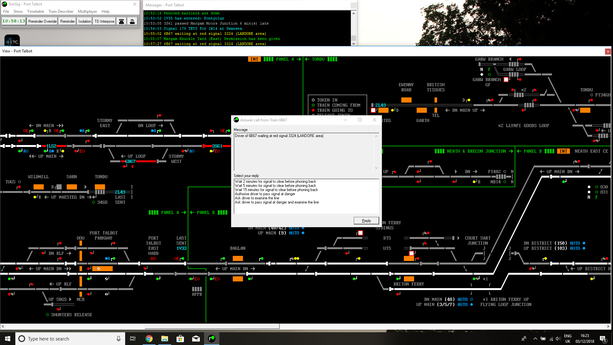This screenshot has height=345, width=613.
Task: Click the Messages window scroll down arrow
Action: click(x=353, y=43)
